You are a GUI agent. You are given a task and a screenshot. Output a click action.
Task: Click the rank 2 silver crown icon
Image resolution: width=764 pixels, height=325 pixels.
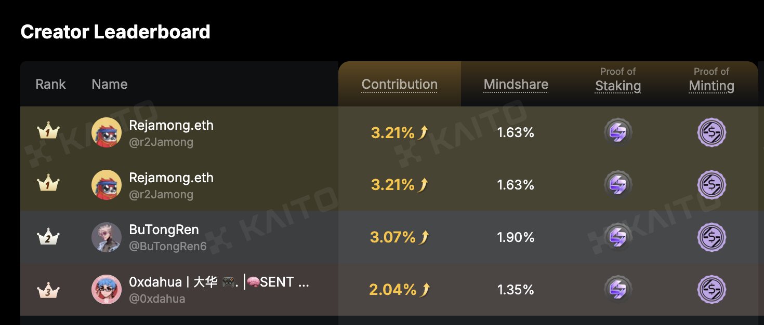[48, 238]
